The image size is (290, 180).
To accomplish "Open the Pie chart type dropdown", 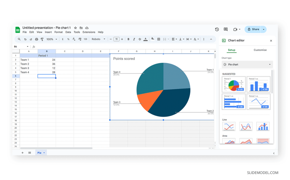I will point(247,64).
